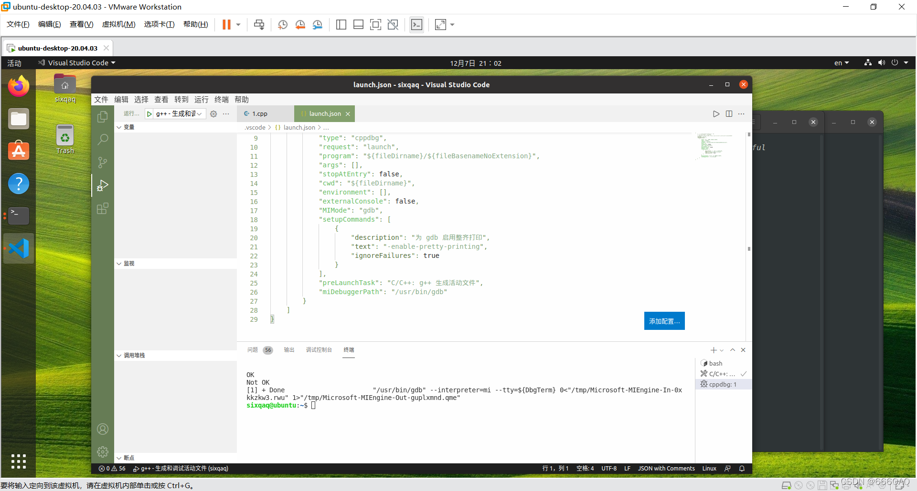This screenshot has height=491, width=917.
Task: Open Terminal from the Ubuntu dock
Action: pos(19,215)
